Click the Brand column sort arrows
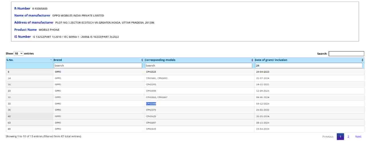 tap(142, 60)
